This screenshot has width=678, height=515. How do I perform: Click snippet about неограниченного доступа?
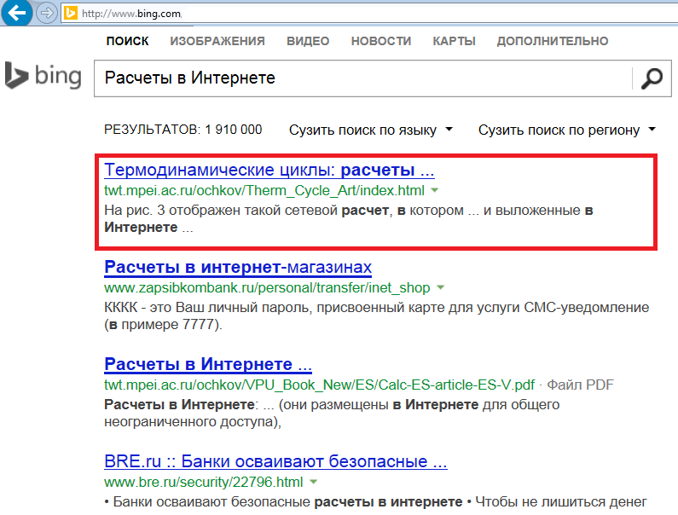(x=332, y=413)
